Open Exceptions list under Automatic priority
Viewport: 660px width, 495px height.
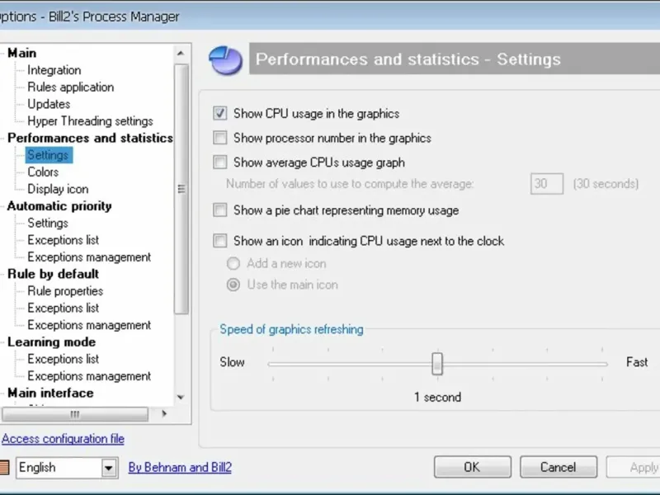click(x=64, y=240)
